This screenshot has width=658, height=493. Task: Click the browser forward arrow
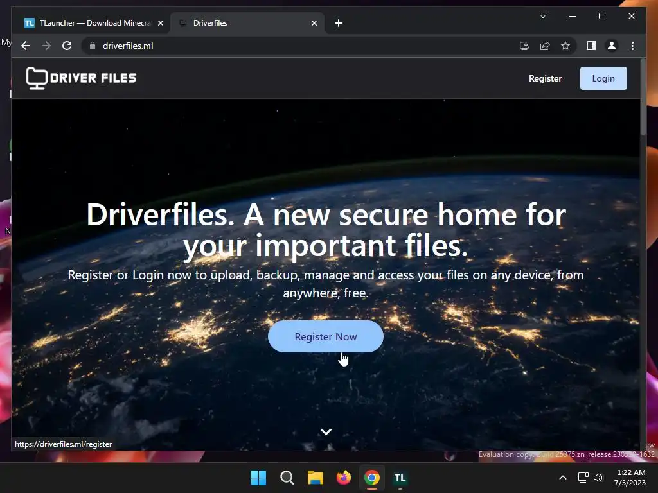[46, 46]
